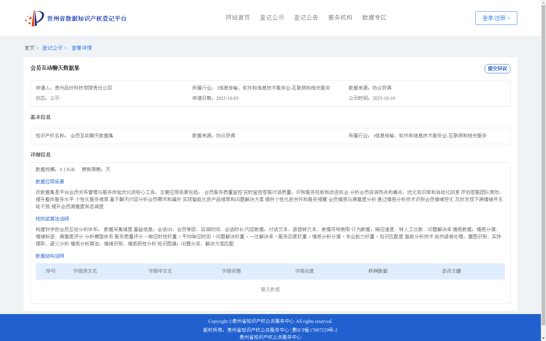
Task: Click the 详细信息 section heading
Action: coord(41,155)
